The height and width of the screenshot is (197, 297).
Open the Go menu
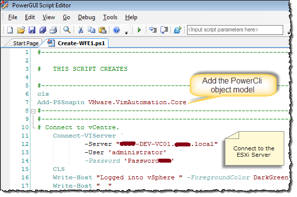[x=66, y=17]
